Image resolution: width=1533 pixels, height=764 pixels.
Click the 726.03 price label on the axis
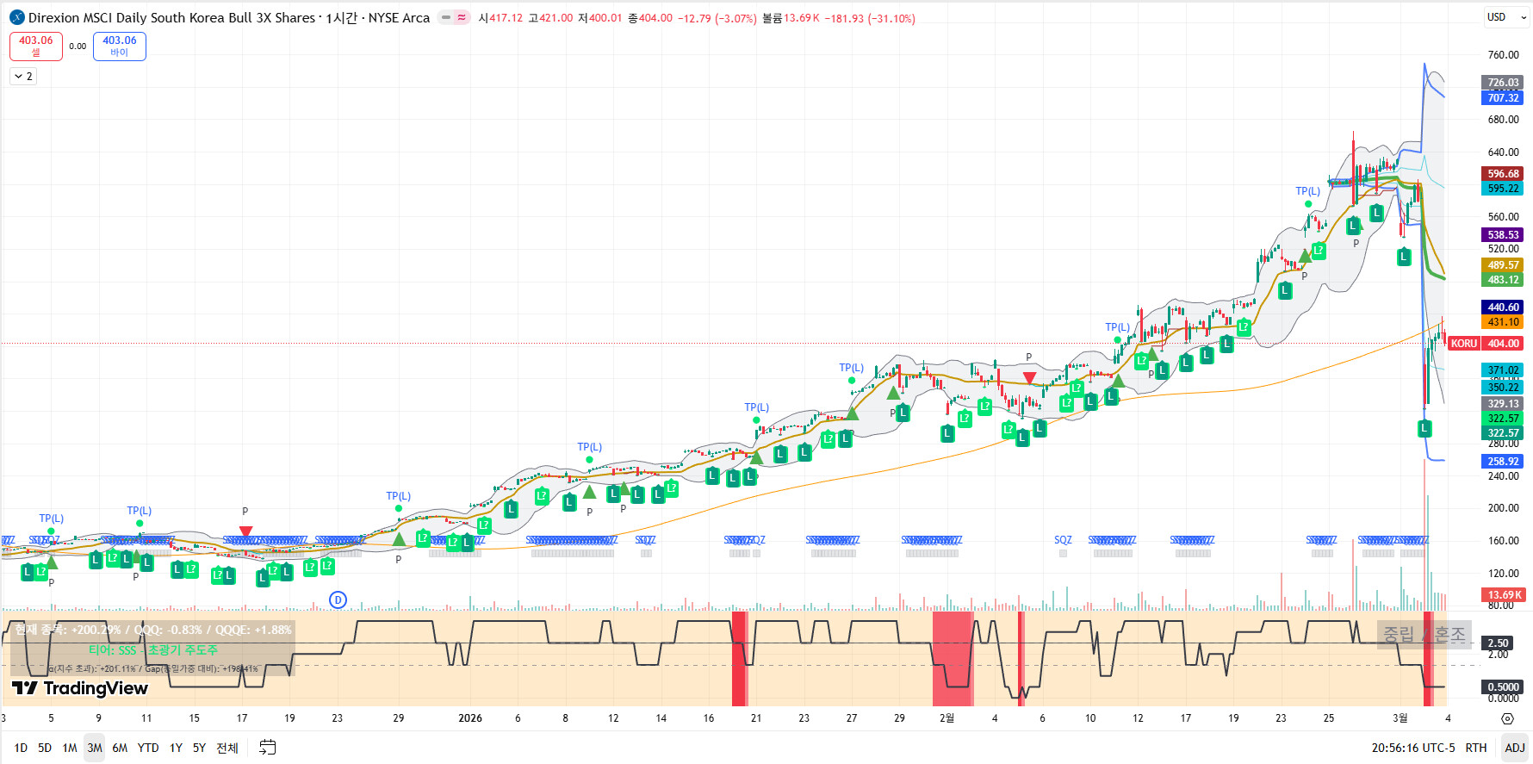pos(1503,83)
